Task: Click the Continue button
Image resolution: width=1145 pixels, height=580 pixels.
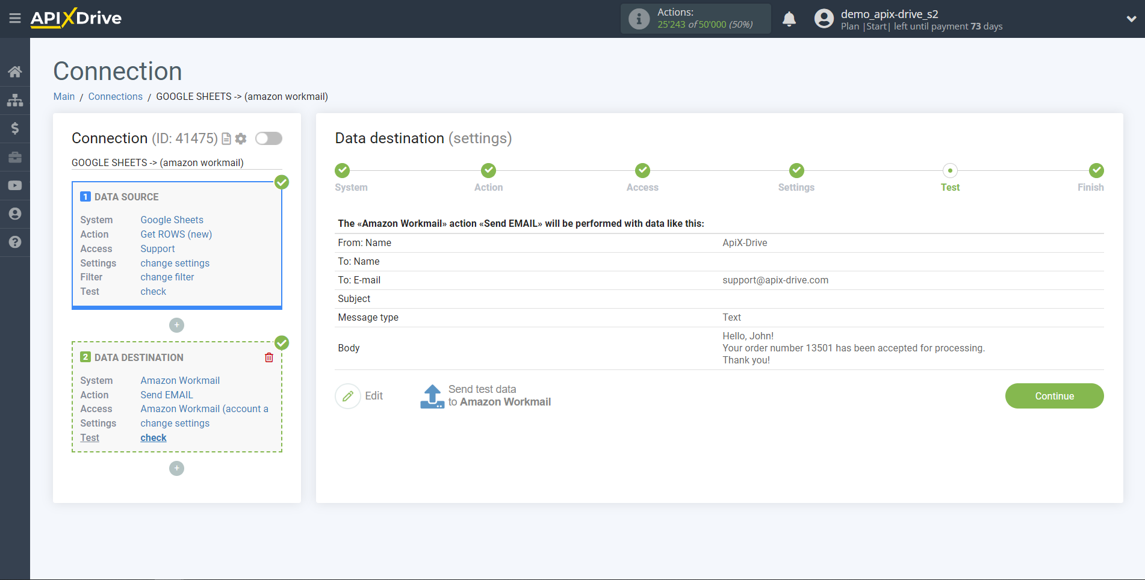Action: coord(1054,396)
